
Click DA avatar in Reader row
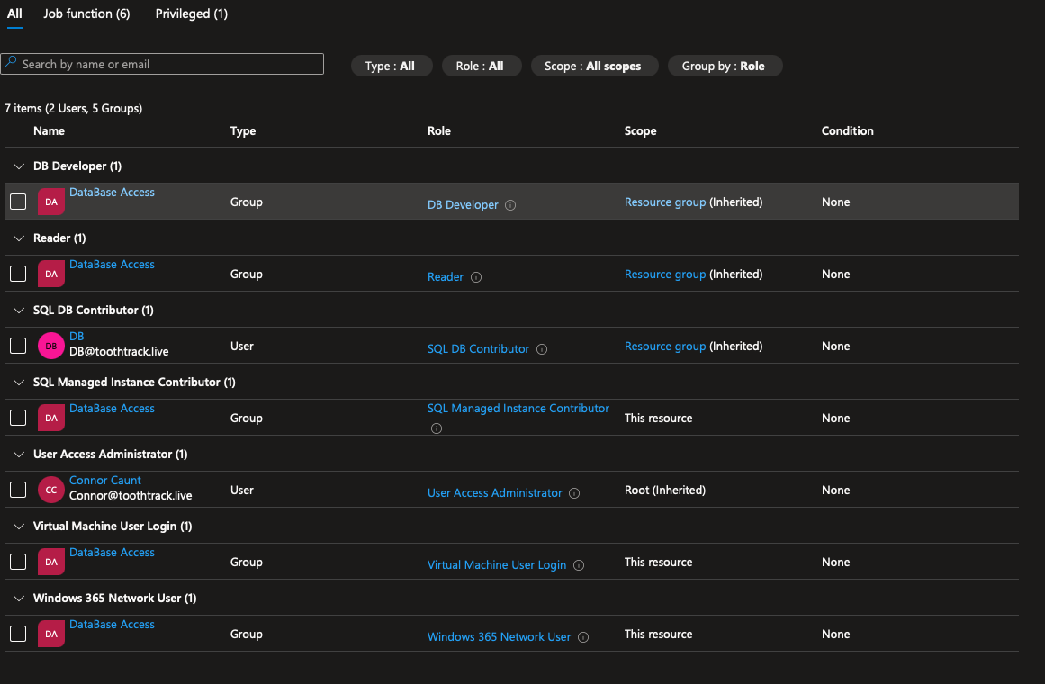(51, 274)
